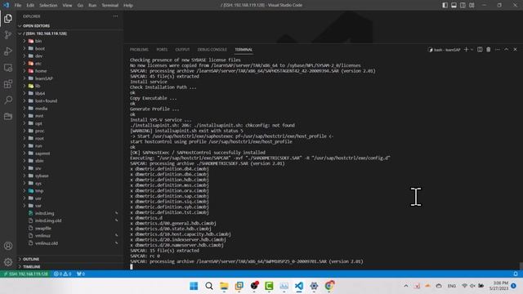Toggle the primary side bar layout icon

point(445,5)
